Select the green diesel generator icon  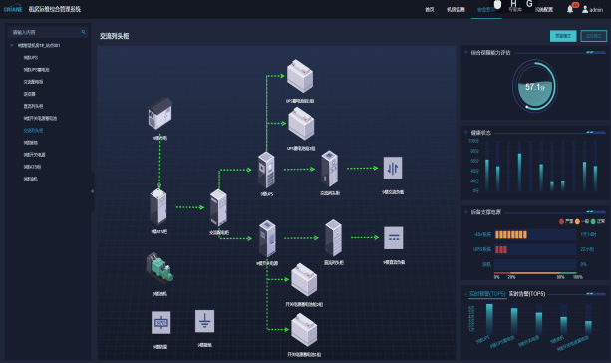click(x=159, y=267)
